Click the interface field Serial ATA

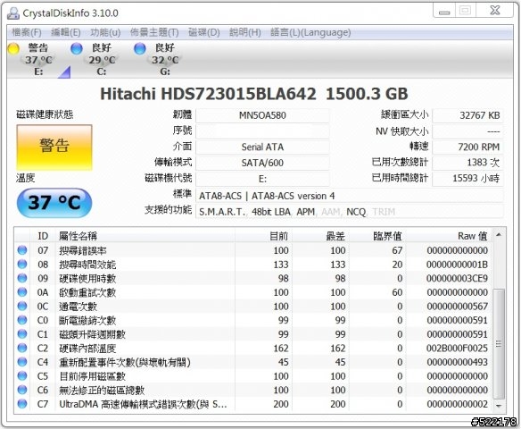(262, 147)
